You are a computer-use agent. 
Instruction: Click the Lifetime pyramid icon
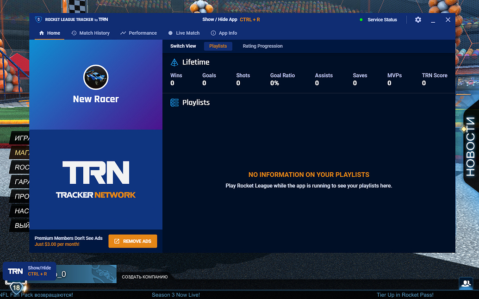tap(174, 62)
